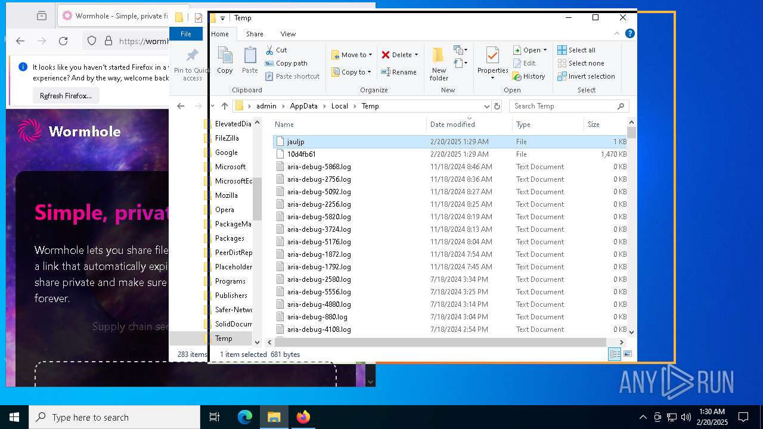Switch to the Home ribbon tab
The width and height of the screenshot is (763, 429).
pos(220,34)
